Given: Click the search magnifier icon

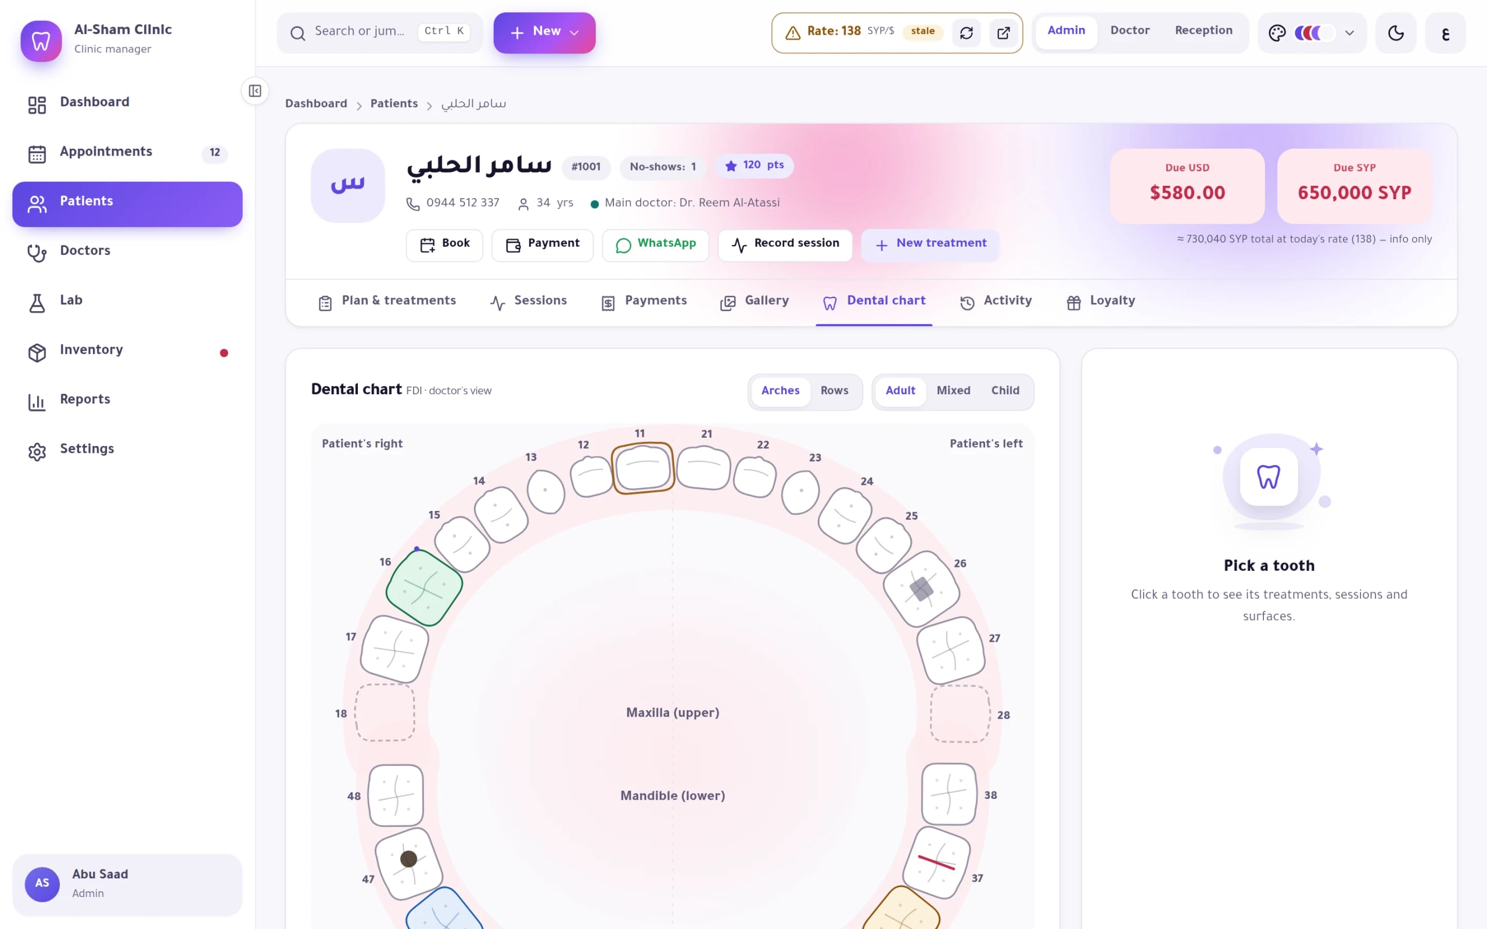Looking at the screenshot, I should [x=297, y=33].
